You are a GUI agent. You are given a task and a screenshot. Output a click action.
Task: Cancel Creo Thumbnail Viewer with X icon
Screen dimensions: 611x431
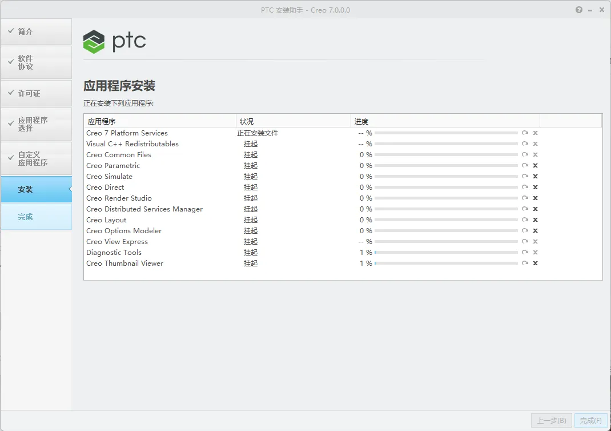tap(536, 264)
